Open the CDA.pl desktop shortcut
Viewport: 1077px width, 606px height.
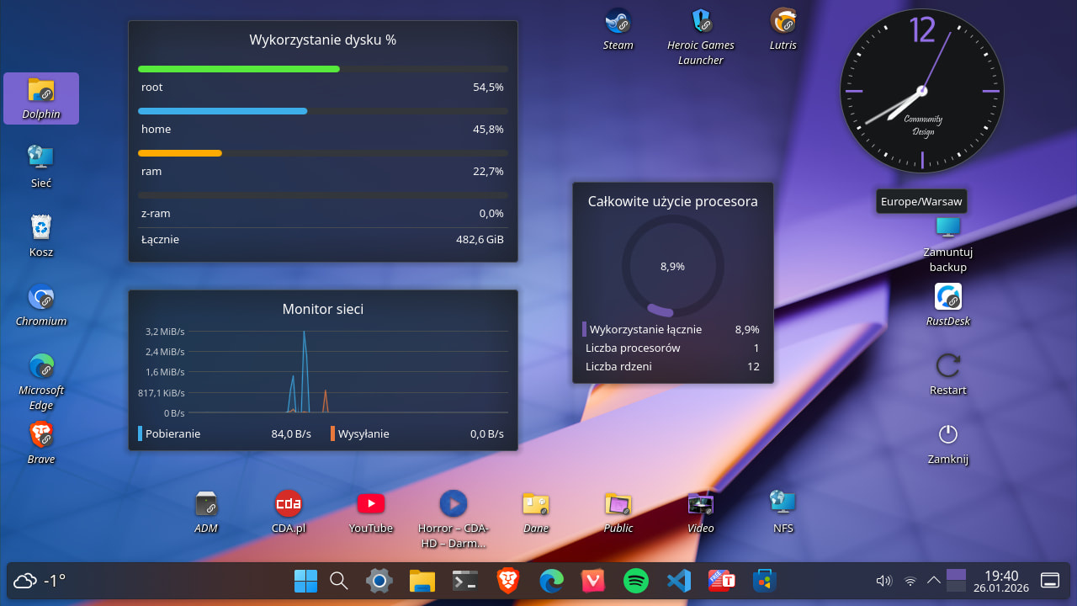(289, 504)
